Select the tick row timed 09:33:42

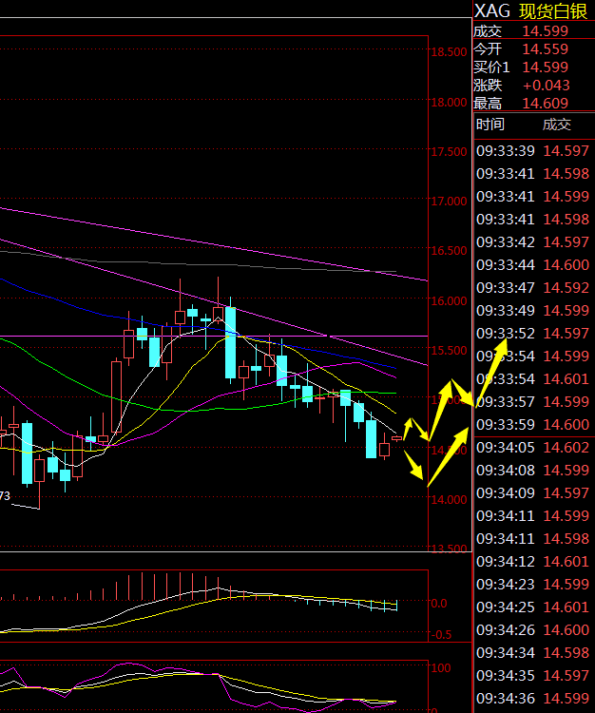pyautogui.click(x=532, y=241)
